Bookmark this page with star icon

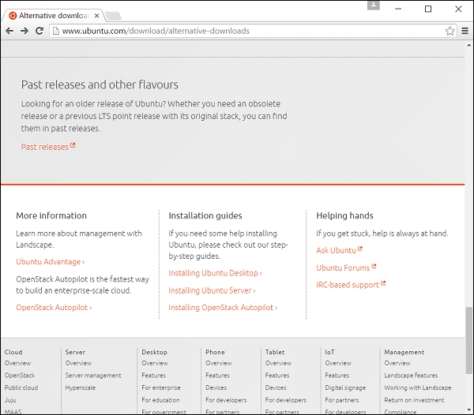tap(450, 31)
